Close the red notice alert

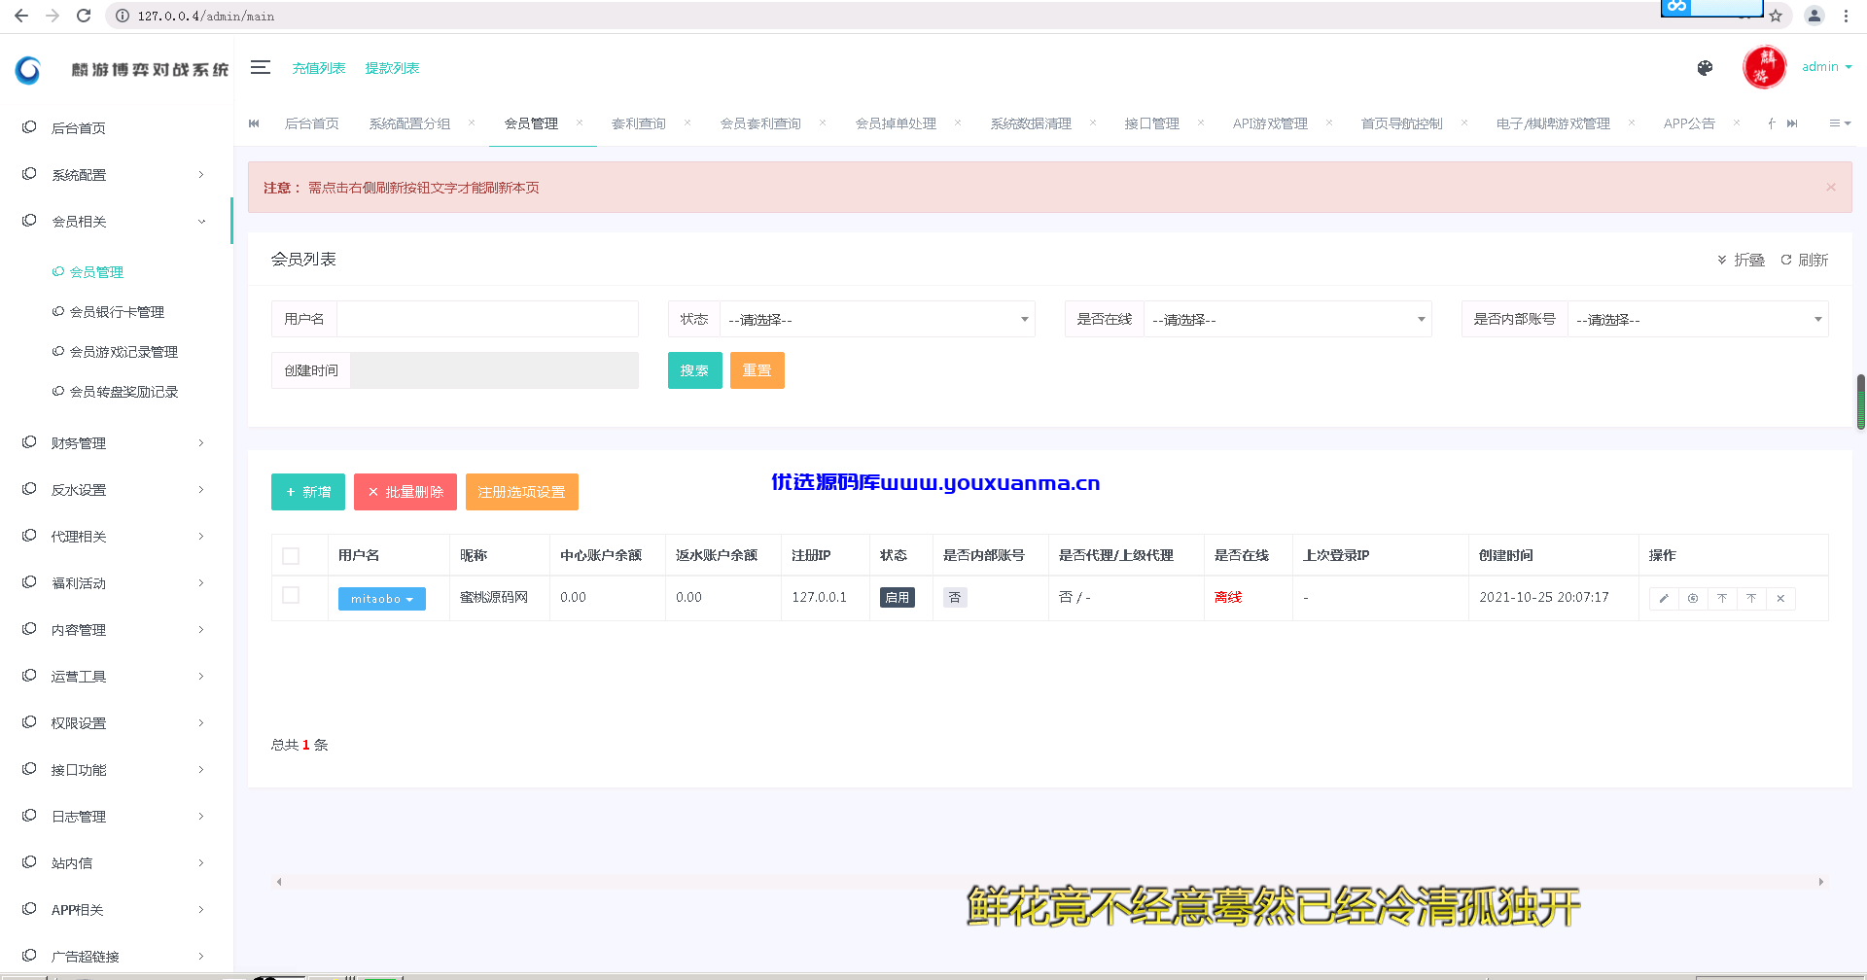pyautogui.click(x=1831, y=187)
